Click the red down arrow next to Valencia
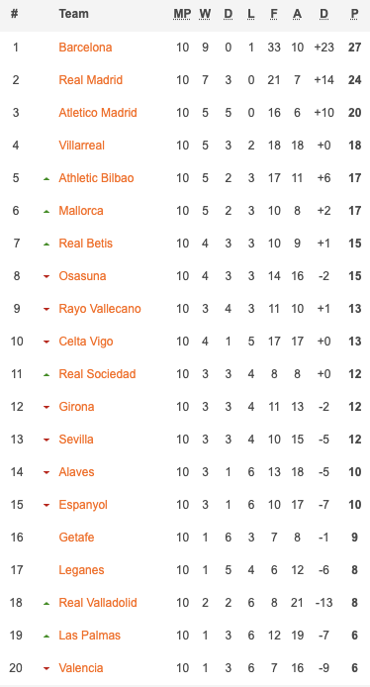 click(46, 668)
